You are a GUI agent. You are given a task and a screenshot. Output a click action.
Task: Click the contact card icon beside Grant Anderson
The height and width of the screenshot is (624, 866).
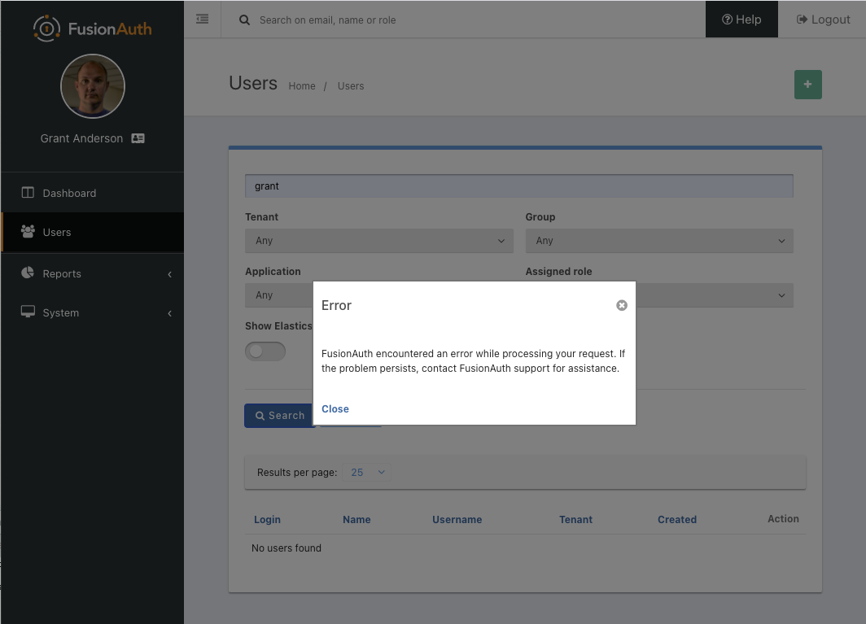(138, 138)
